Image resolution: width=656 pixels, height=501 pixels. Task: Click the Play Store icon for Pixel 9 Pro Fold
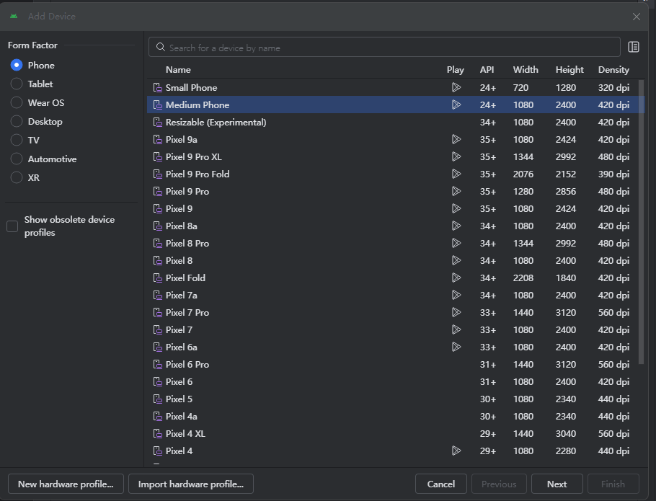456,174
